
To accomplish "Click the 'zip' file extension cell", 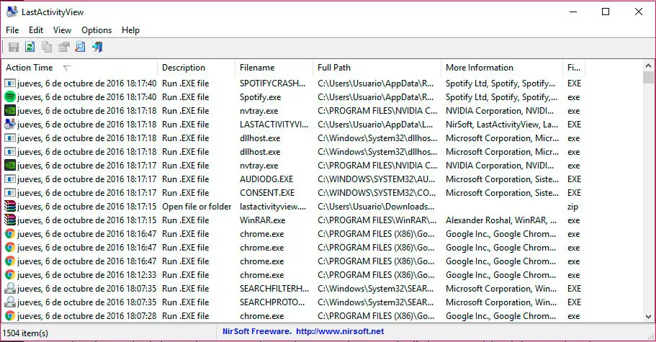I will (x=572, y=207).
